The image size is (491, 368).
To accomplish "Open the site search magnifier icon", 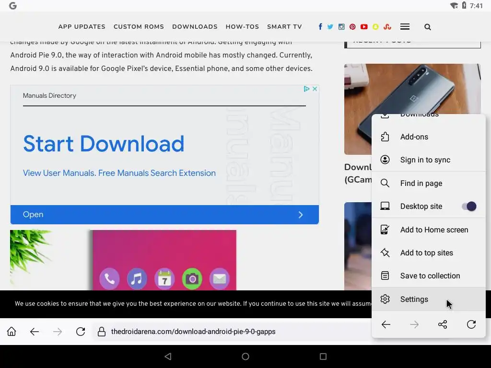I will pos(427,27).
